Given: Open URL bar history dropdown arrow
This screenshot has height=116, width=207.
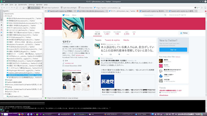Looking at the screenshot, I should pos(199,8).
